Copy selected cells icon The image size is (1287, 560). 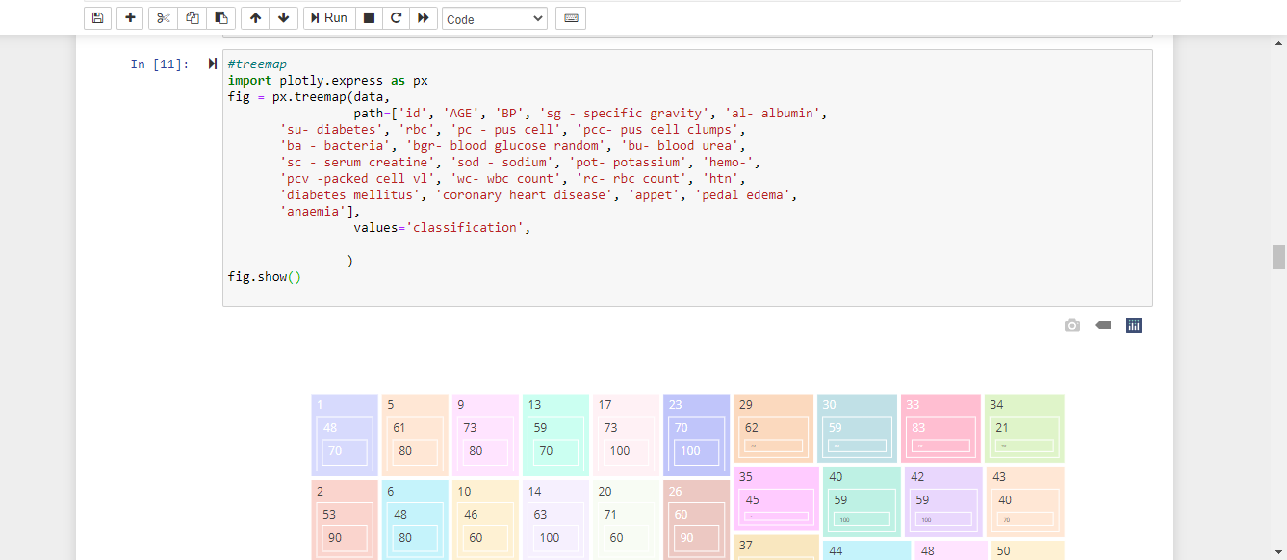click(x=193, y=18)
